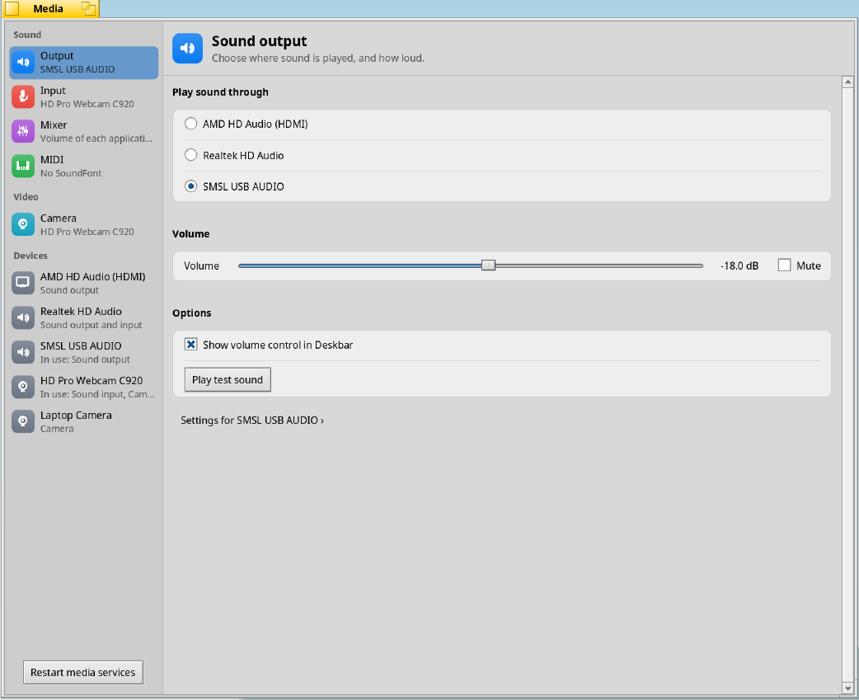Screen dimensions: 859x700
Task: Uncheck Show volume control in Deskbar
Action: (190, 345)
